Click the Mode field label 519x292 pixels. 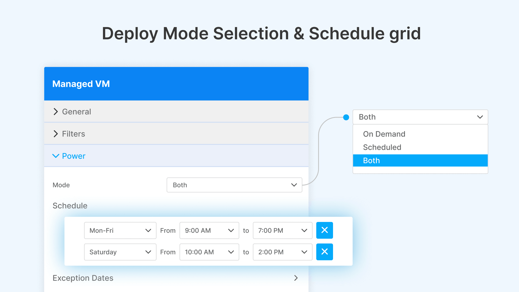coord(61,185)
